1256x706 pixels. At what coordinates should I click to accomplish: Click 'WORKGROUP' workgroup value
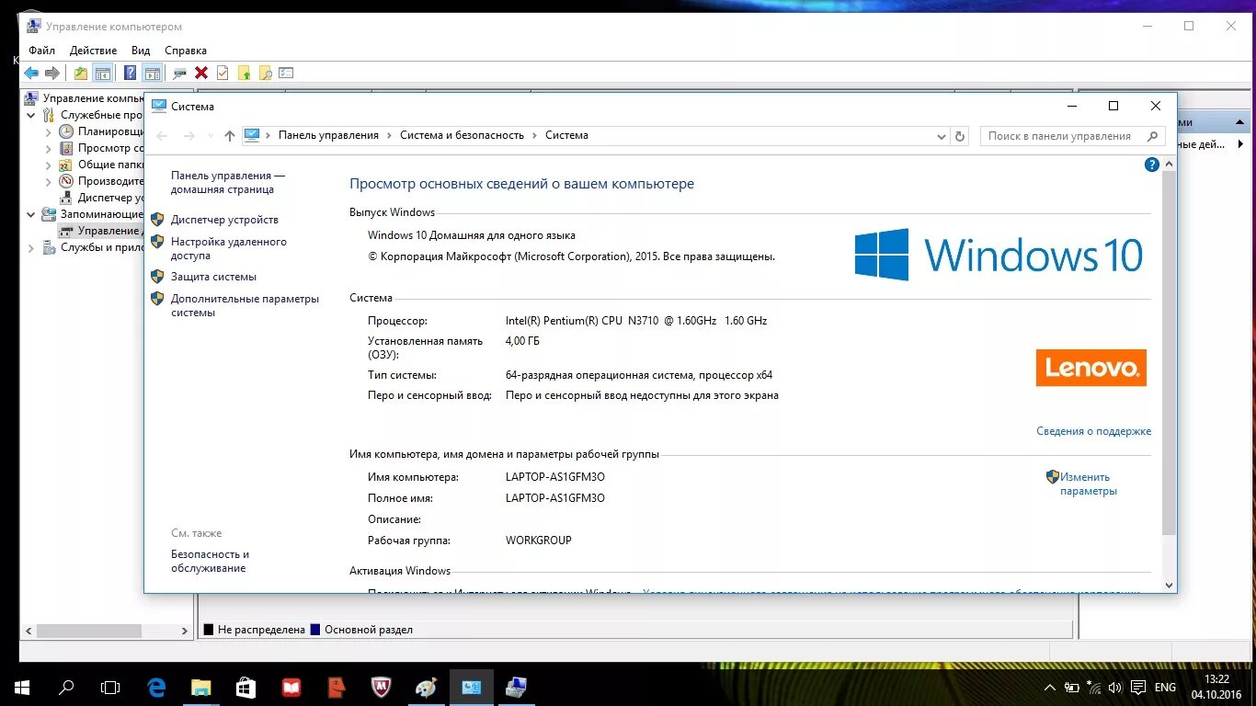click(x=539, y=541)
